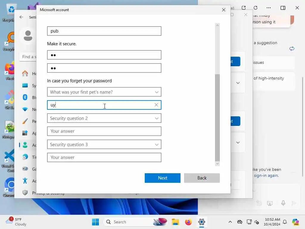Select the 'issues' suggestion card
The height and width of the screenshot is (229, 305).
(274, 63)
